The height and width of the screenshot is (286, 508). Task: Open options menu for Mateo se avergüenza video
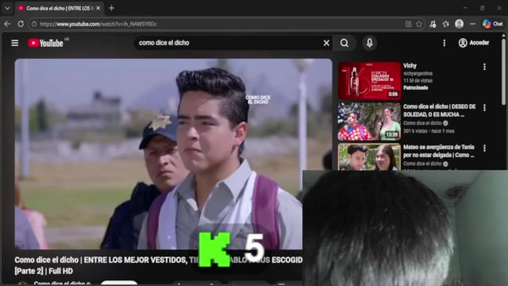pos(484,148)
